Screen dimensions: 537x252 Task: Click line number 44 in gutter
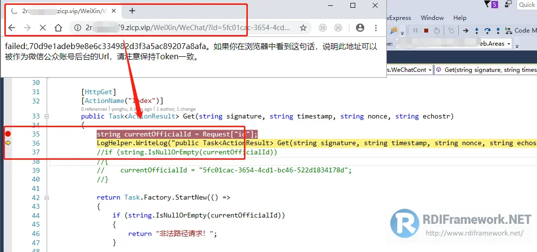(35, 216)
